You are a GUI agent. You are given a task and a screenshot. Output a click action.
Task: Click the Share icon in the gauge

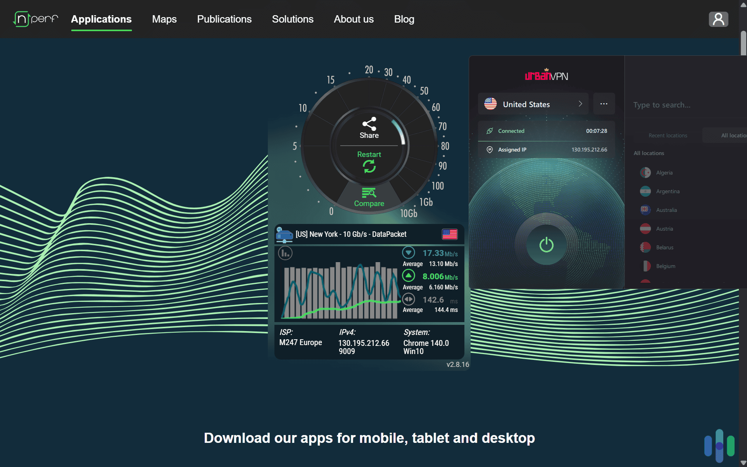click(369, 124)
